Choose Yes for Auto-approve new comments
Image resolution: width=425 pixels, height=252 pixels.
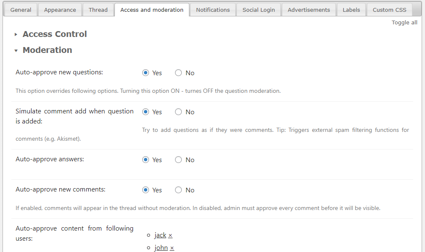[146, 190]
